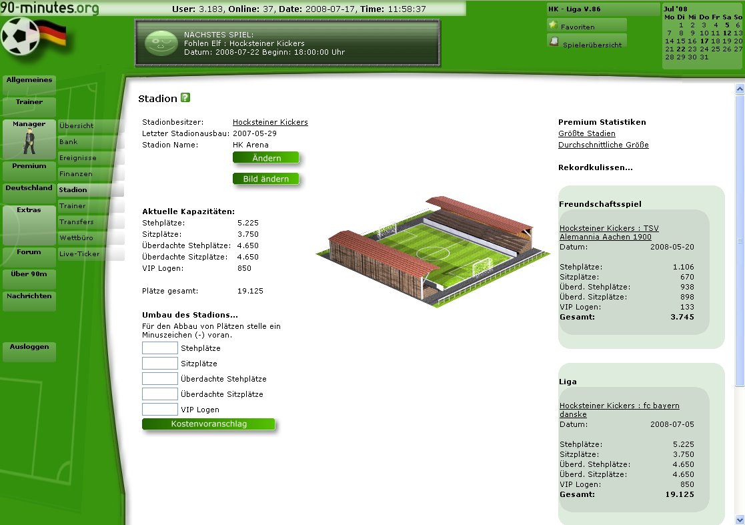Click the Ändern button
745x525 pixels.
click(x=265, y=157)
